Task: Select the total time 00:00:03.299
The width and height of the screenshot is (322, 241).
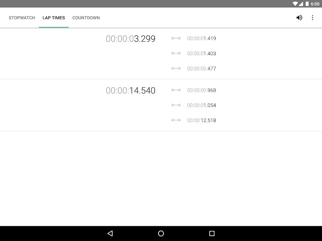Action: pyautogui.click(x=130, y=38)
